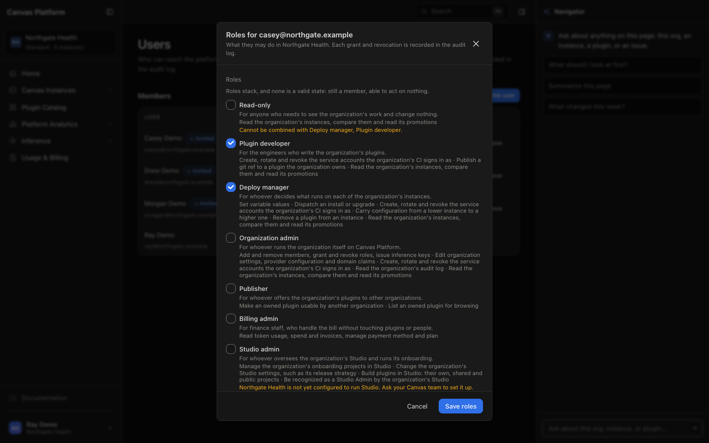Close the Roles dialog with the X
Viewport: 709px width, 443px height.
tap(476, 44)
